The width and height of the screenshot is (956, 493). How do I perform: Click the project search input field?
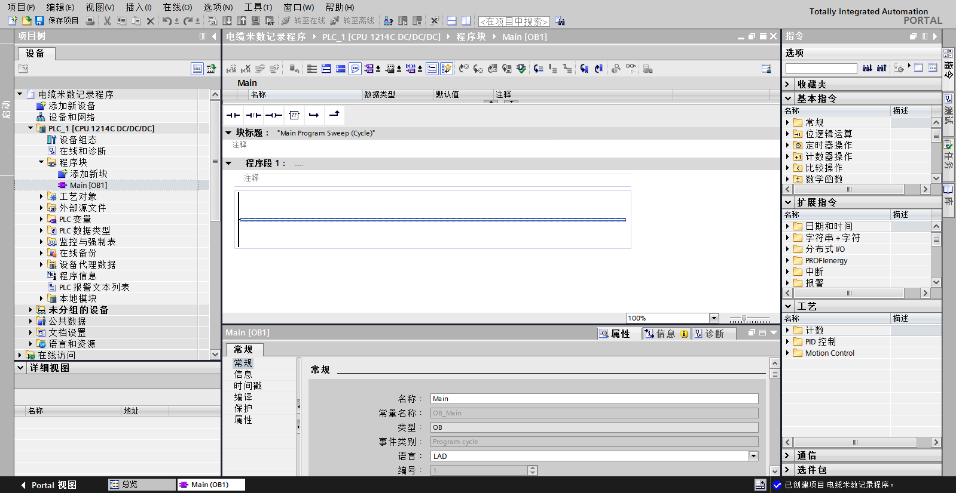point(514,21)
